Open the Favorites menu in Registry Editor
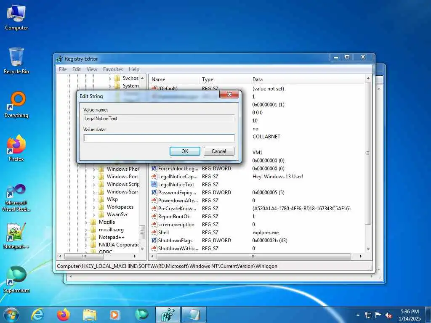The image size is (431, 323). tap(113, 69)
